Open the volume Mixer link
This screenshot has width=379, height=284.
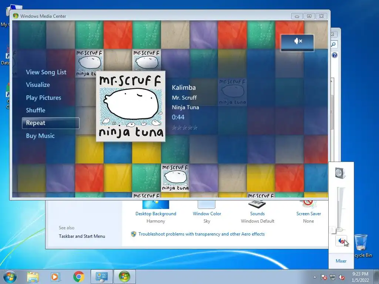coord(341,261)
